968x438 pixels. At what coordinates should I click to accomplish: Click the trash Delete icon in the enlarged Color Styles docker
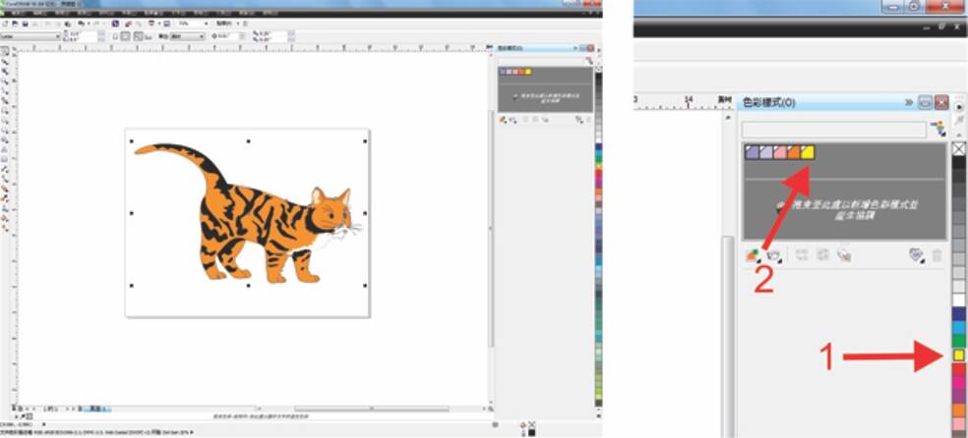(937, 255)
